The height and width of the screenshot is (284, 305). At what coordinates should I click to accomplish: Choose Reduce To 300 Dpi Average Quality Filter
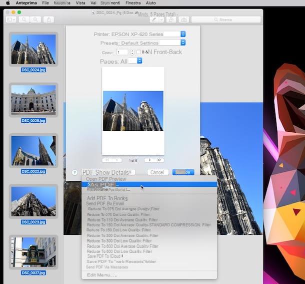[x=149, y=235]
